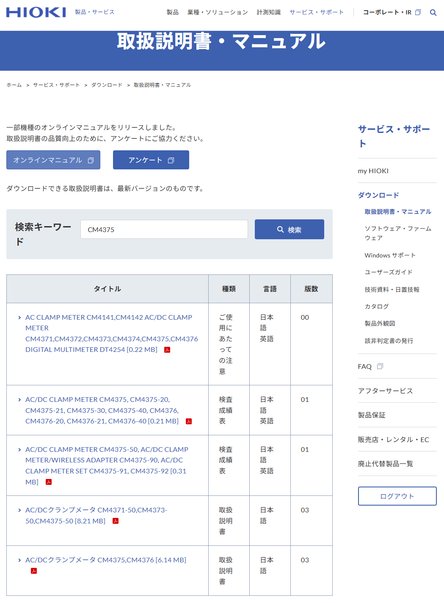Click the HIOKI logo
This screenshot has height=603, width=444.
36,12
